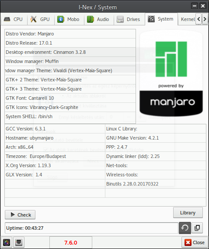
Task: Select 'Dynamic linker (ldd): 2.25' cell
Action: (x=156, y=156)
